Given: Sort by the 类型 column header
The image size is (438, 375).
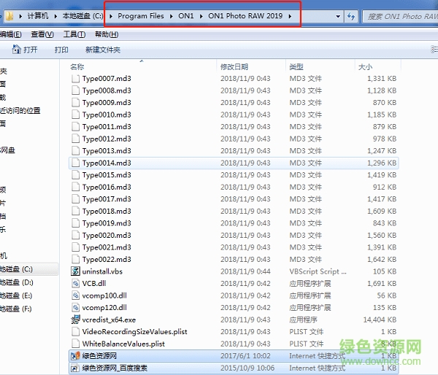Looking at the screenshot, I should [x=296, y=66].
